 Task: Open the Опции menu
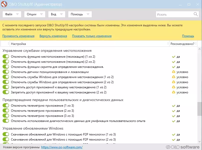(x=35, y=14)
